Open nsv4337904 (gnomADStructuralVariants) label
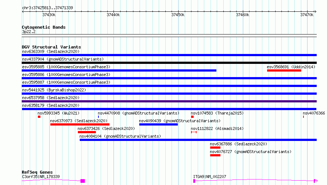This screenshot has width=327, height=185. (63, 59)
